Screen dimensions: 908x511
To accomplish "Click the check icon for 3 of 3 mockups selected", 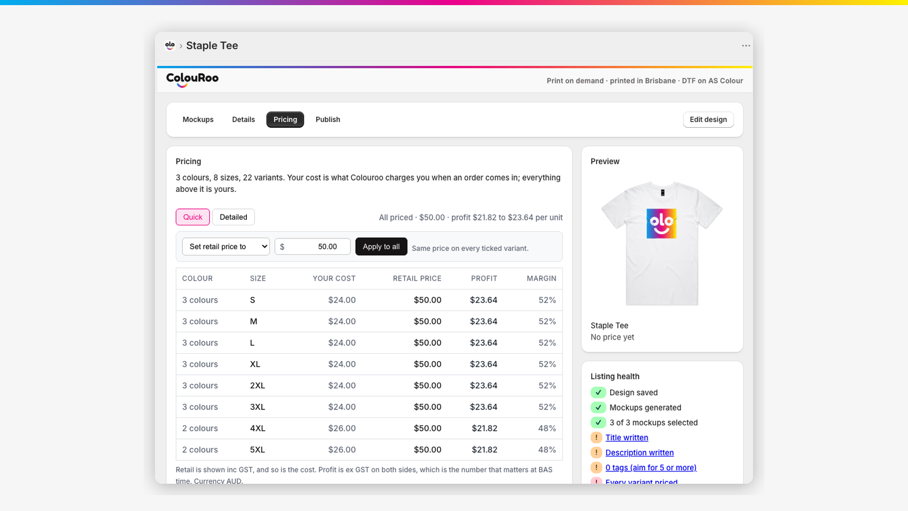I will tap(598, 422).
